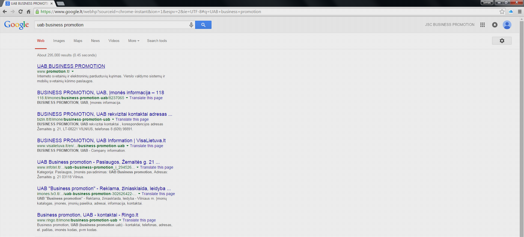Click the blue search magnifier button
The height and width of the screenshot is (237, 524).
(203, 25)
